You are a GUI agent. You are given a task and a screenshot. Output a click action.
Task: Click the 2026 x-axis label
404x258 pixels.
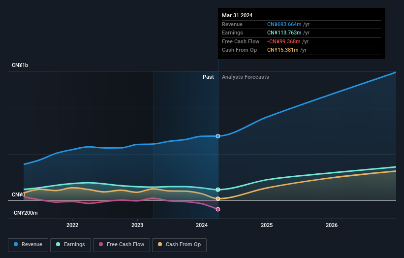pos(332,225)
